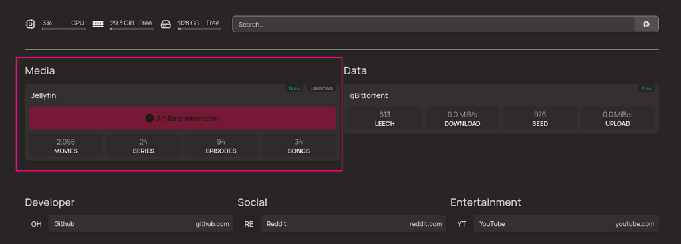Click the API error exclamation icon
Image resolution: width=681 pixels, height=244 pixels.
coord(149,118)
